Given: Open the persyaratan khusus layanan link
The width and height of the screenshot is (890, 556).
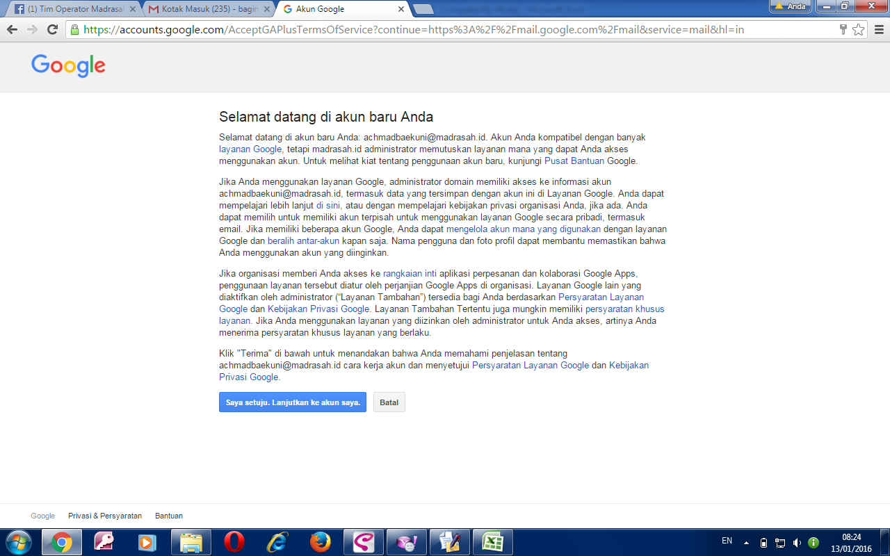Looking at the screenshot, I should [x=624, y=309].
